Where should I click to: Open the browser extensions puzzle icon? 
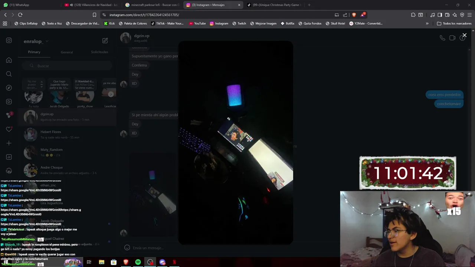pyautogui.click(x=413, y=15)
